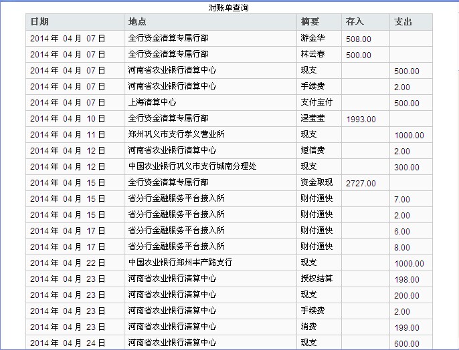Click the 200.00 expense amount
The width and height of the screenshot is (459, 350).
407,296
